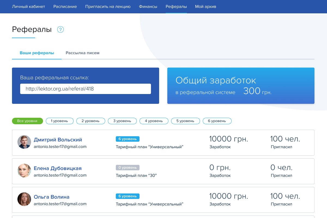Image resolution: width=327 pixels, height=218 pixels.
Task: Filter referrals by 3 уровень
Action: [122, 121]
